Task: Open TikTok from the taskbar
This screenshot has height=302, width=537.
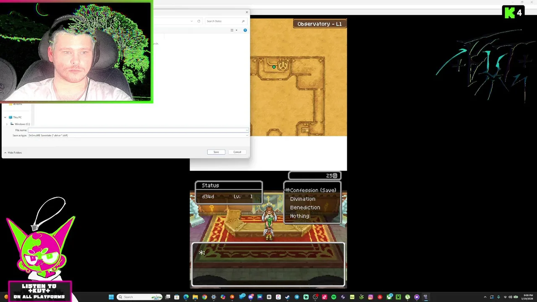Action: [324, 297]
